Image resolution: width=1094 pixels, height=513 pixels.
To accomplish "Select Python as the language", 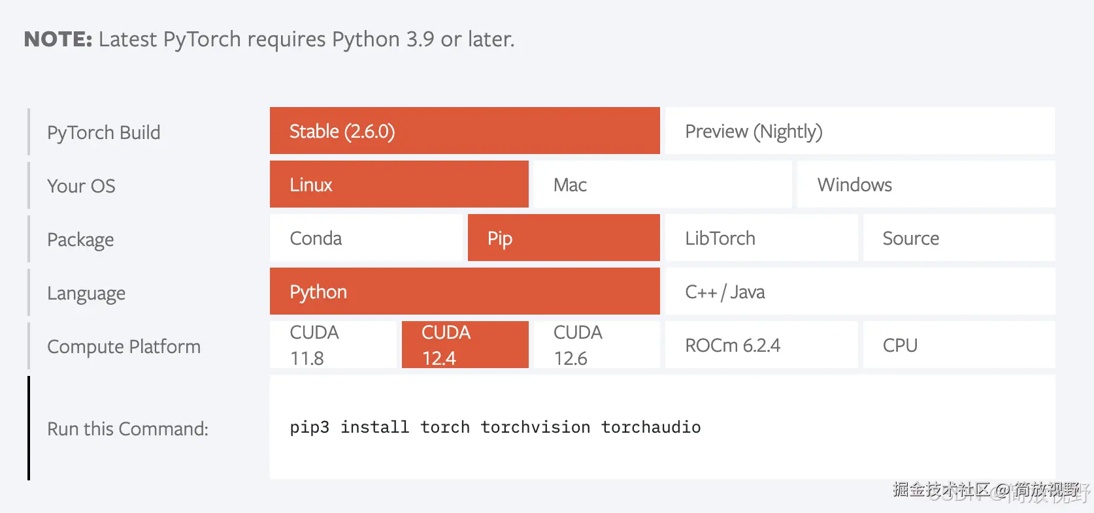I will 465,291.
